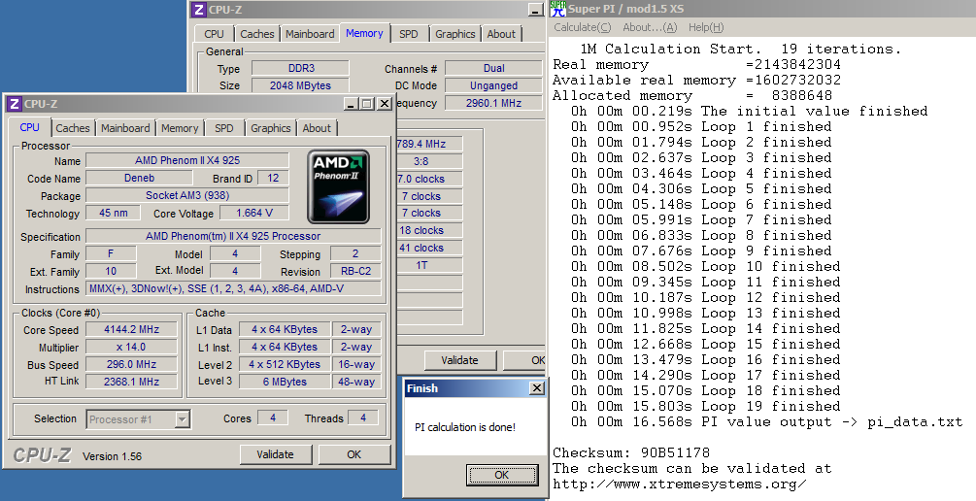This screenshot has width=976, height=501.
Task: Select SPD tab in back CPU-Z window
Action: pyautogui.click(x=408, y=34)
